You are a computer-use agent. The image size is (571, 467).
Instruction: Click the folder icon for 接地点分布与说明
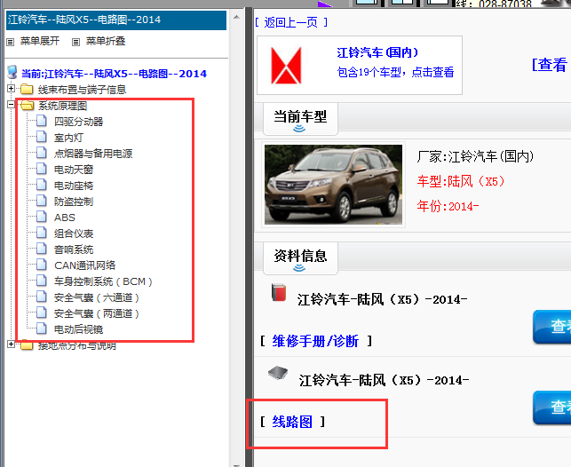pos(27,345)
